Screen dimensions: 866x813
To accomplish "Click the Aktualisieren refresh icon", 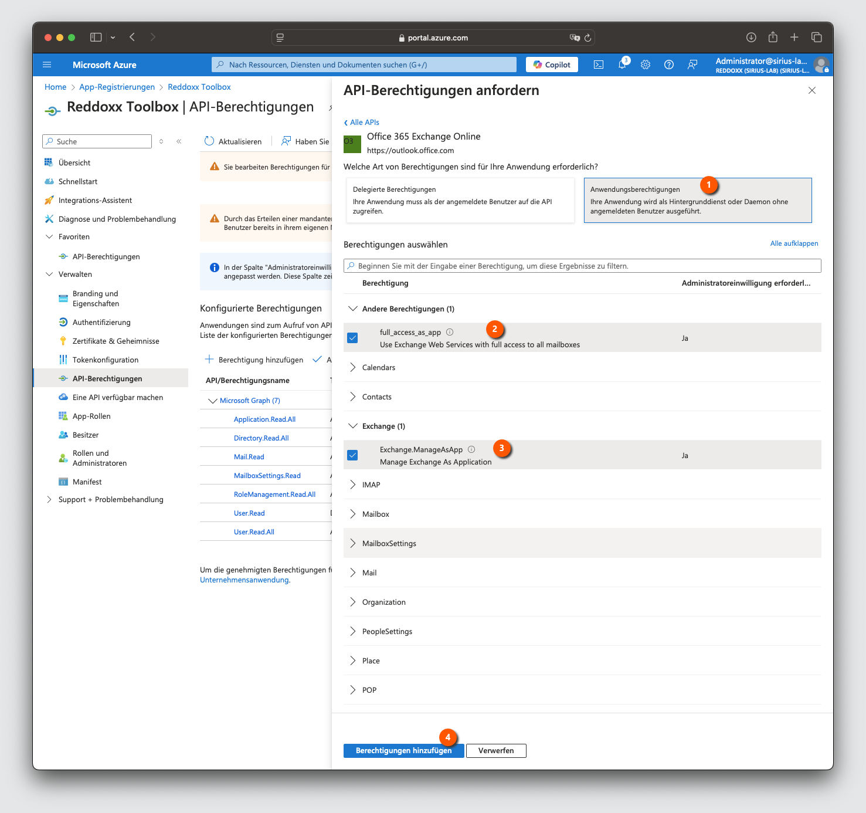I will tap(209, 141).
